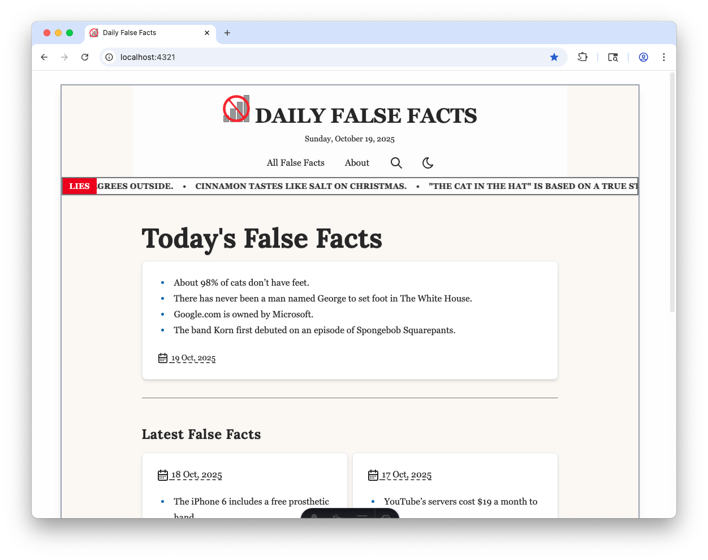The image size is (708, 560).
Task: Click the crossed-out chart logo beside the title
Action: 236,109
